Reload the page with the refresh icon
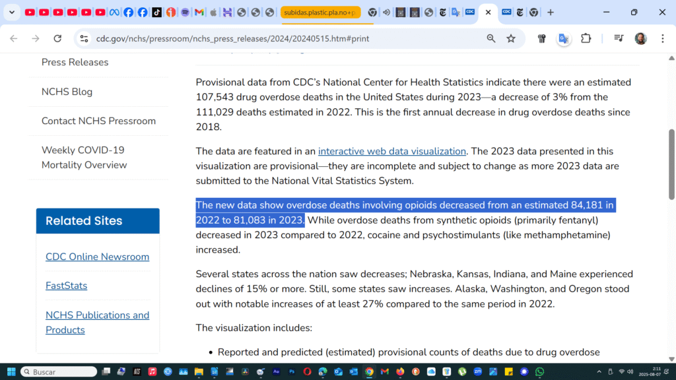676x380 pixels. (57, 38)
